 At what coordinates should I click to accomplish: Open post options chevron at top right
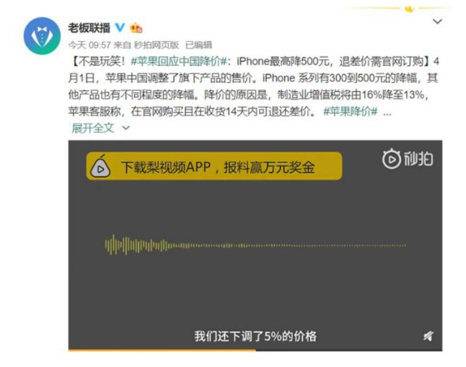[437, 21]
